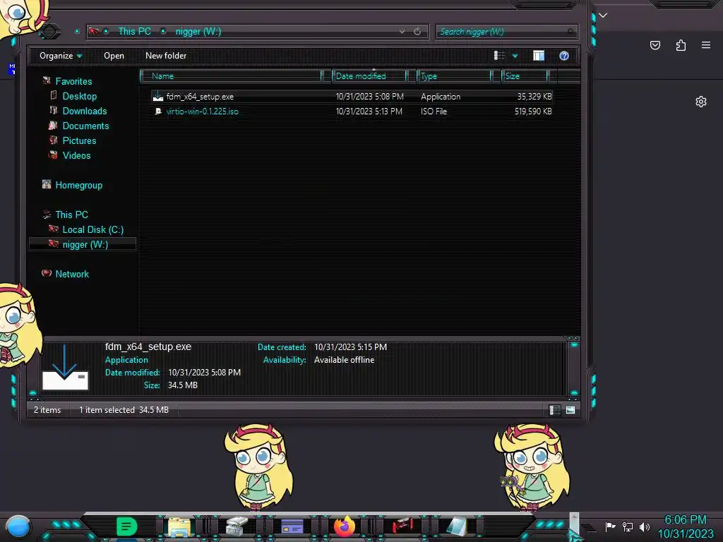Toggle the preview pane icon
Screen dimensions: 723x542
[x=539, y=56]
